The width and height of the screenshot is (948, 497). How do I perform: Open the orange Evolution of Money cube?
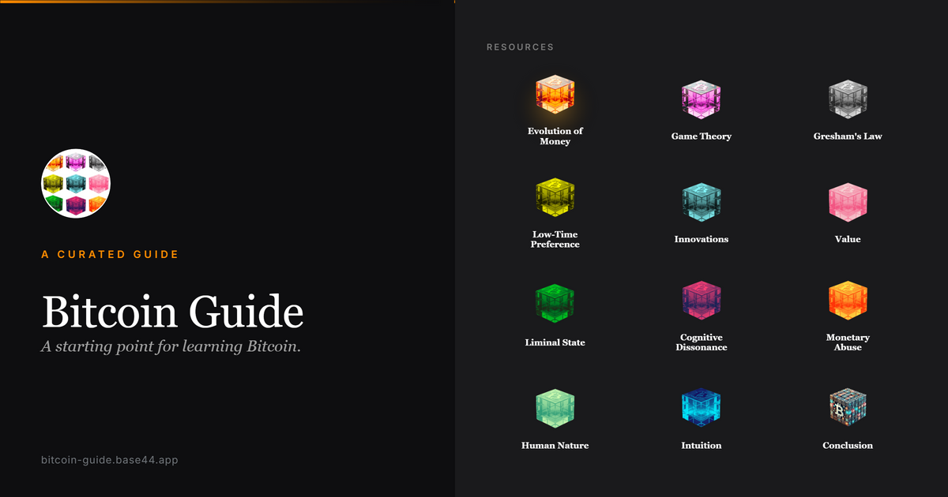click(555, 98)
